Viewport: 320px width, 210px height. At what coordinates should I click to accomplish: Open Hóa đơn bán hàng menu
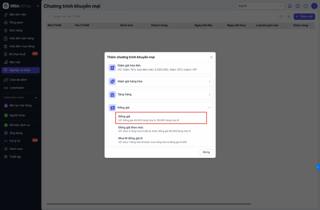(20, 38)
